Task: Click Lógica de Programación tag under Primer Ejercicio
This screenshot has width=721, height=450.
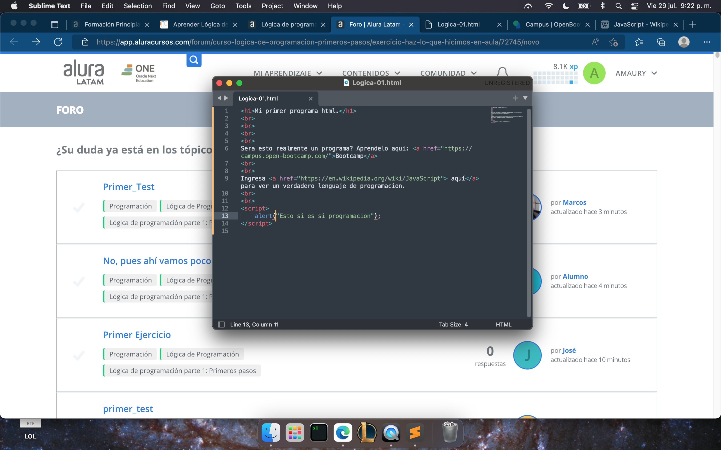Action: [202, 354]
